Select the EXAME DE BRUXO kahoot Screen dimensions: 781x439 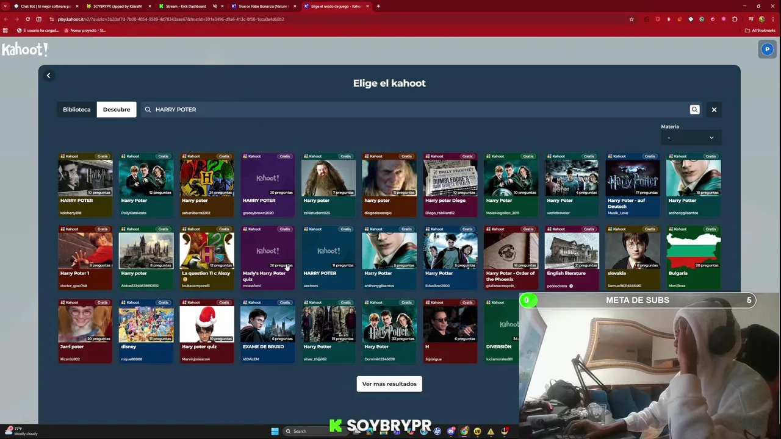pyautogui.click(x=268, y=331)
